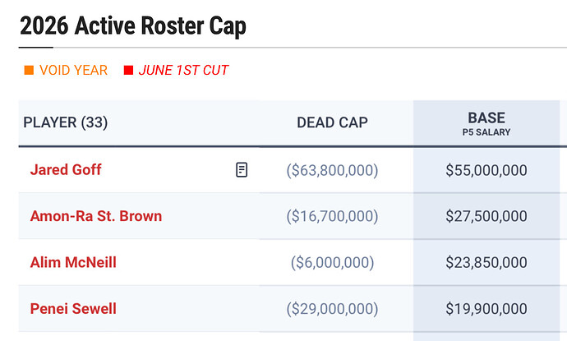Sort by the PLAYER (33) column header
This screenshot has width=567, height=341.
[65, 122]
